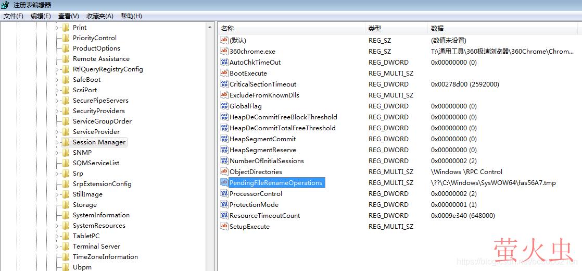
Task: Expand the Terminal Server key
Action: pyautogui.click(x=57, y=246)
